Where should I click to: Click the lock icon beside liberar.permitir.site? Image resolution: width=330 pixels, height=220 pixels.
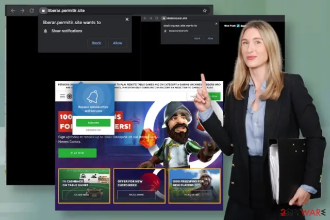pos(43,10)
